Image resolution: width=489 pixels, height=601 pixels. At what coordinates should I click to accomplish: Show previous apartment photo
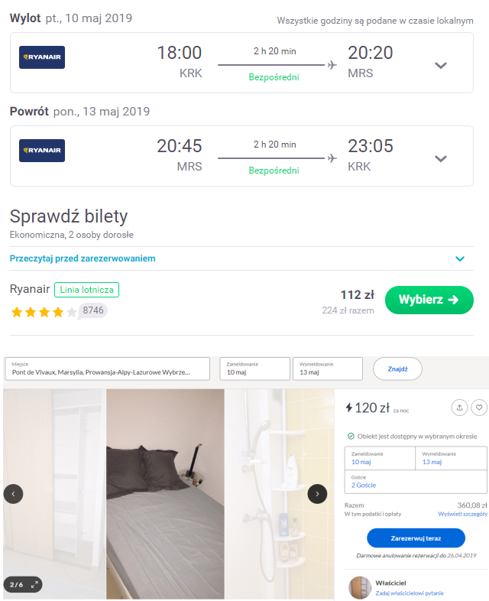[14, 494]
